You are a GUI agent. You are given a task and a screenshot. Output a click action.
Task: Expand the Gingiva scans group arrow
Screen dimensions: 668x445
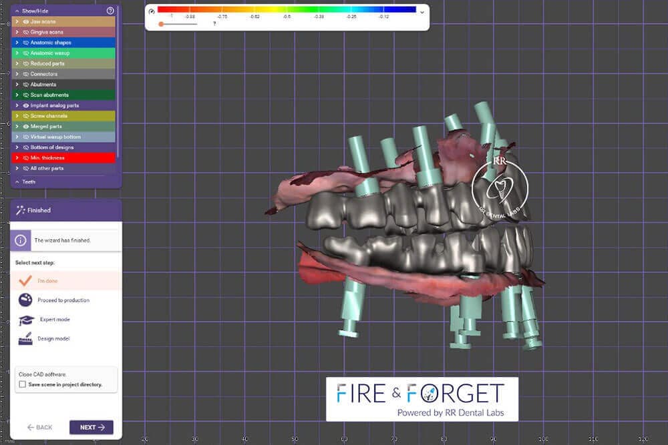(17, 32)
